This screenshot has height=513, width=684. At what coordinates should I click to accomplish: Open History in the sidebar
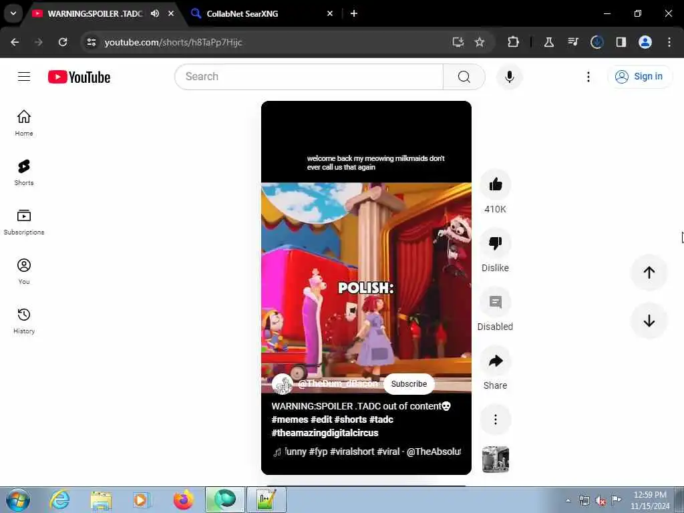pyautogui.click(x=24, y=321)
